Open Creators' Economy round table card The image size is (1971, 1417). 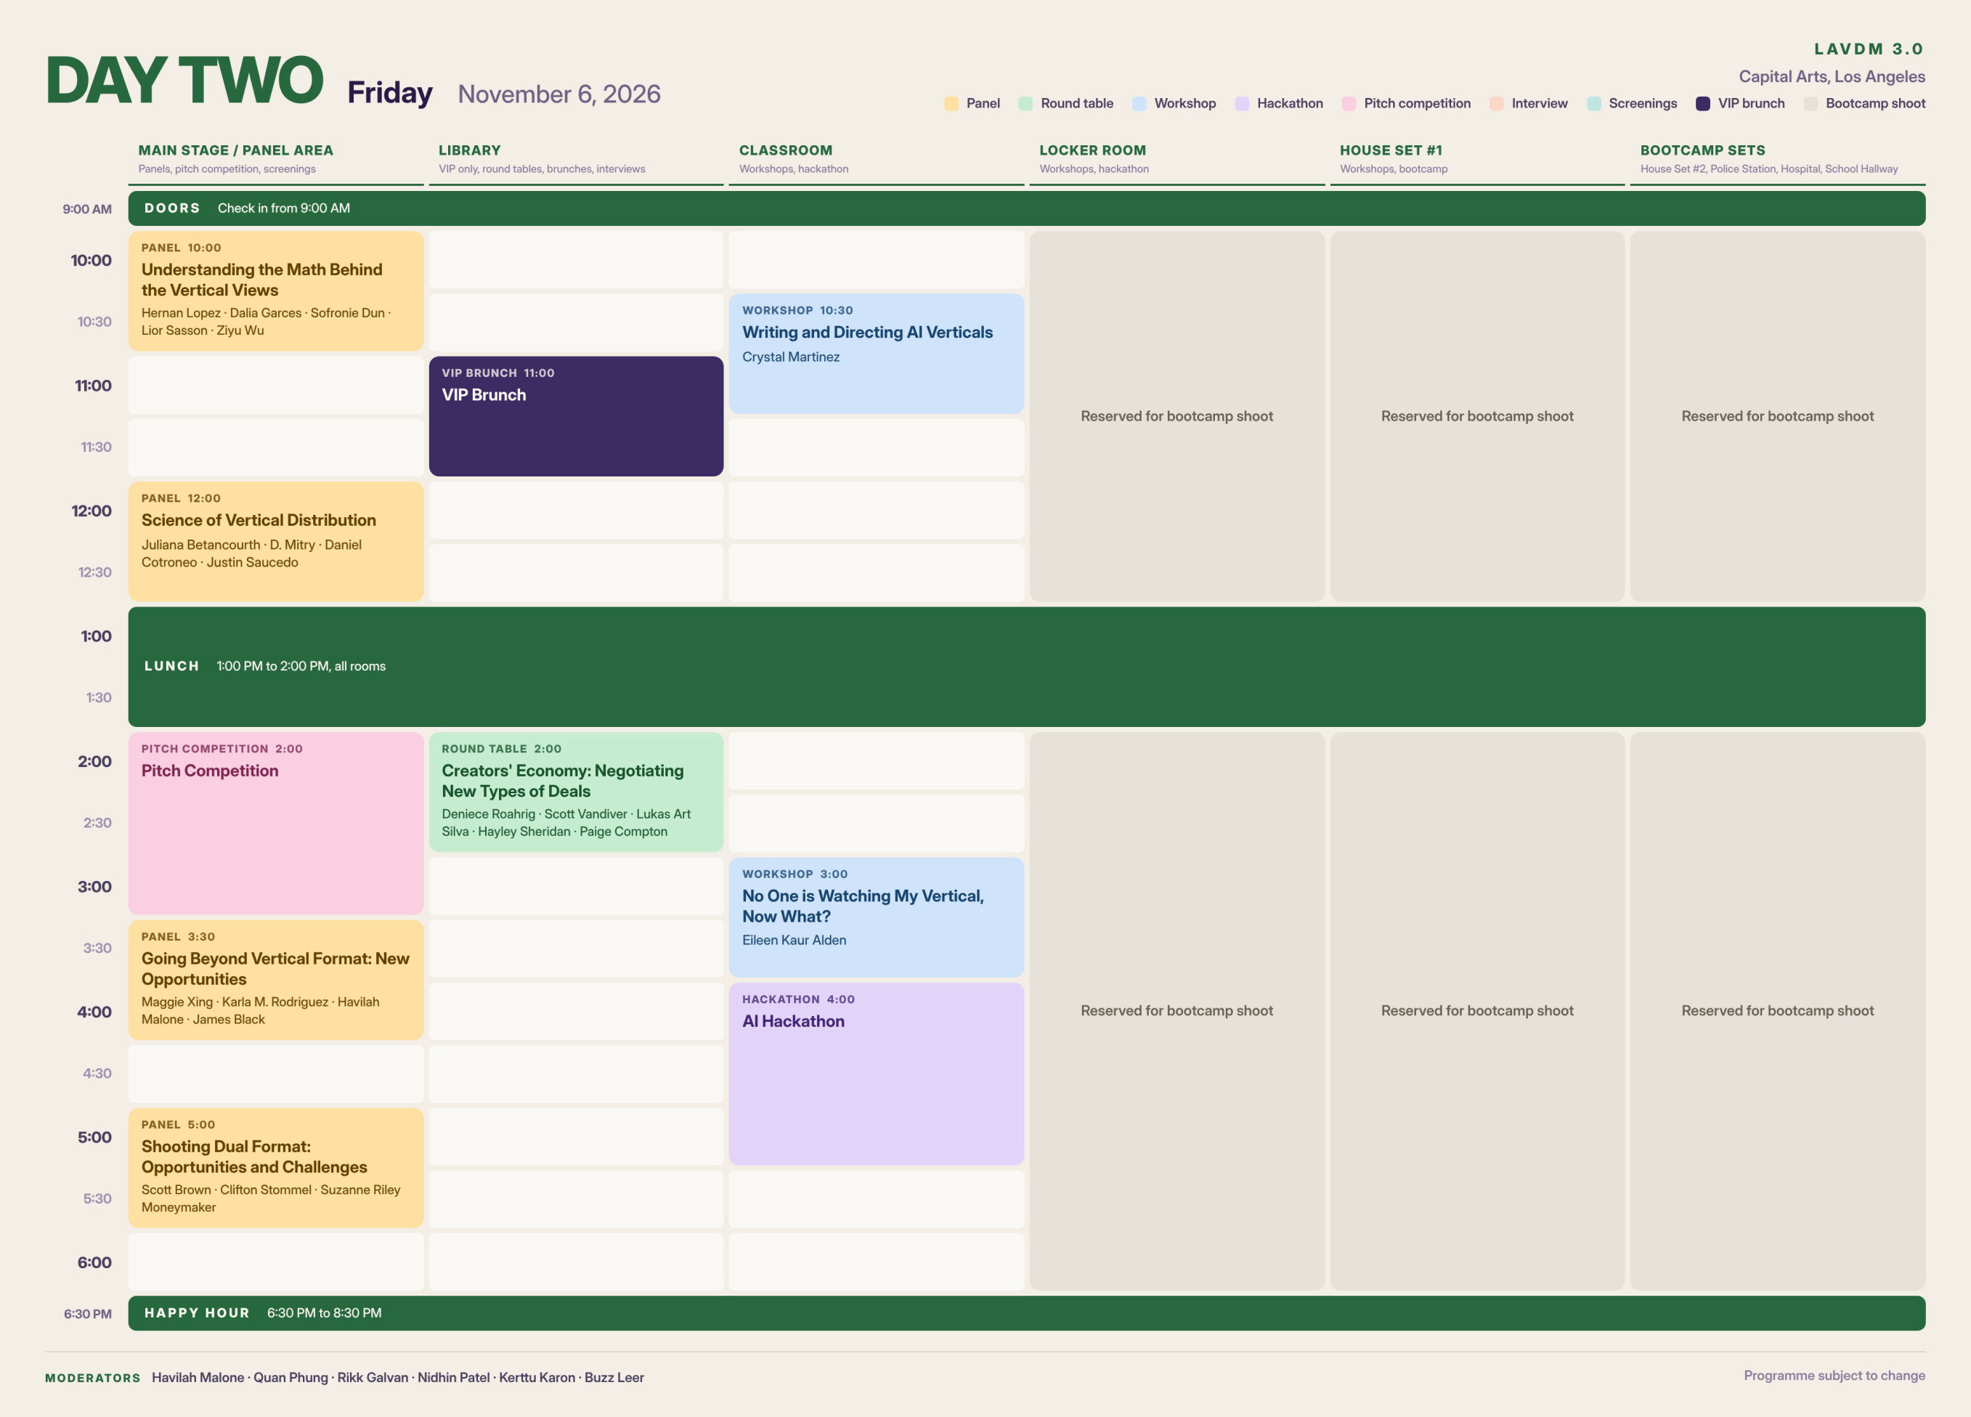click(576, 792)
